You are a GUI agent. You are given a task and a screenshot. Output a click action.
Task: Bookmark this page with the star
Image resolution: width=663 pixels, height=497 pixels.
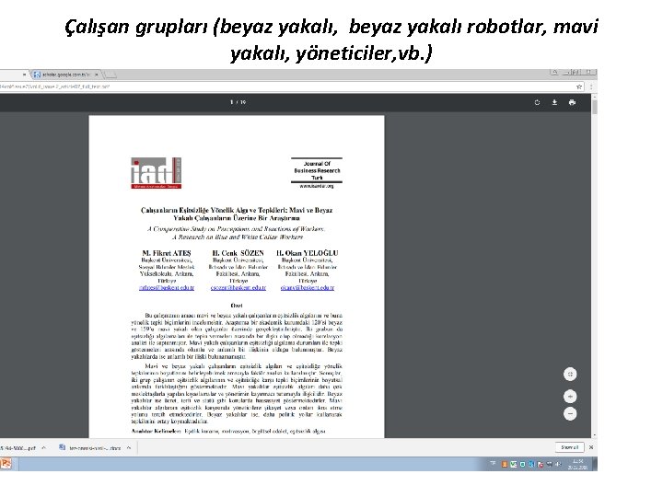pyautogui.click(x=579, y=87)
